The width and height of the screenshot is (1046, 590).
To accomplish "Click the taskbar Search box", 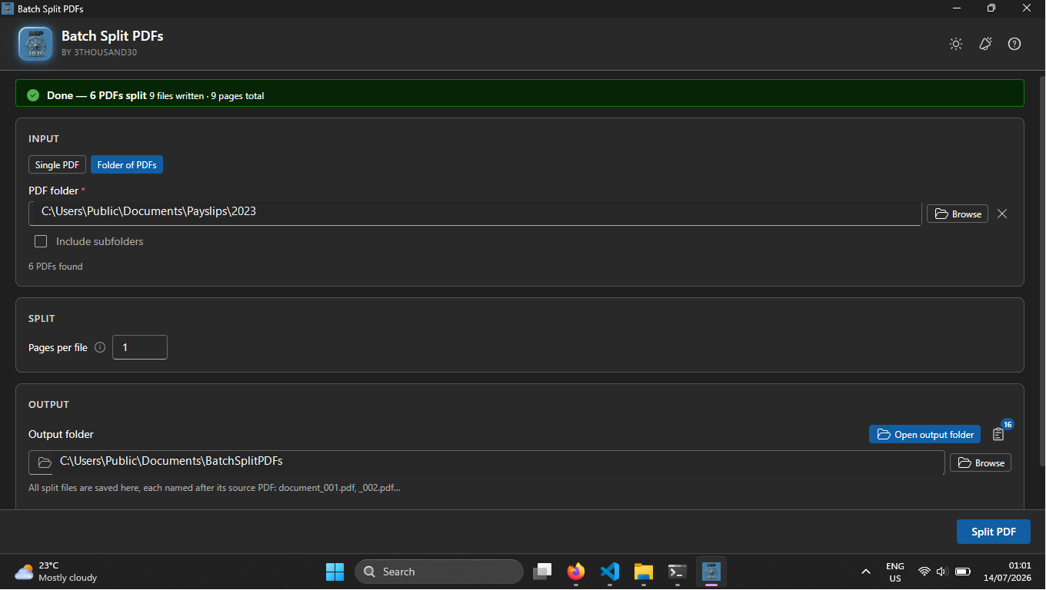I will pos(439,572).
